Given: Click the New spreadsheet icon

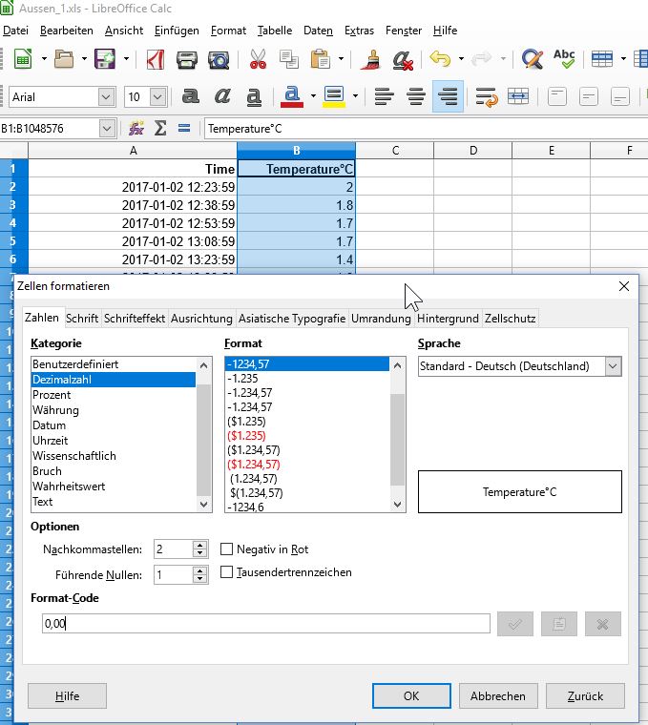Looking at the screenshot, I should [23, 59].
